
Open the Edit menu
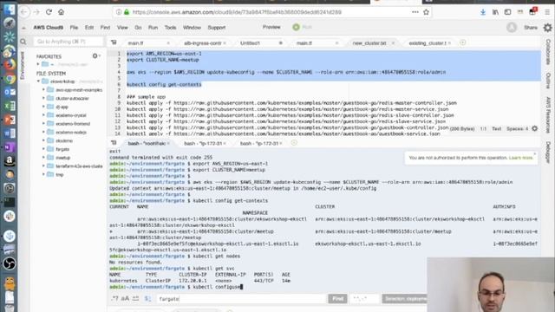[89, 27]
